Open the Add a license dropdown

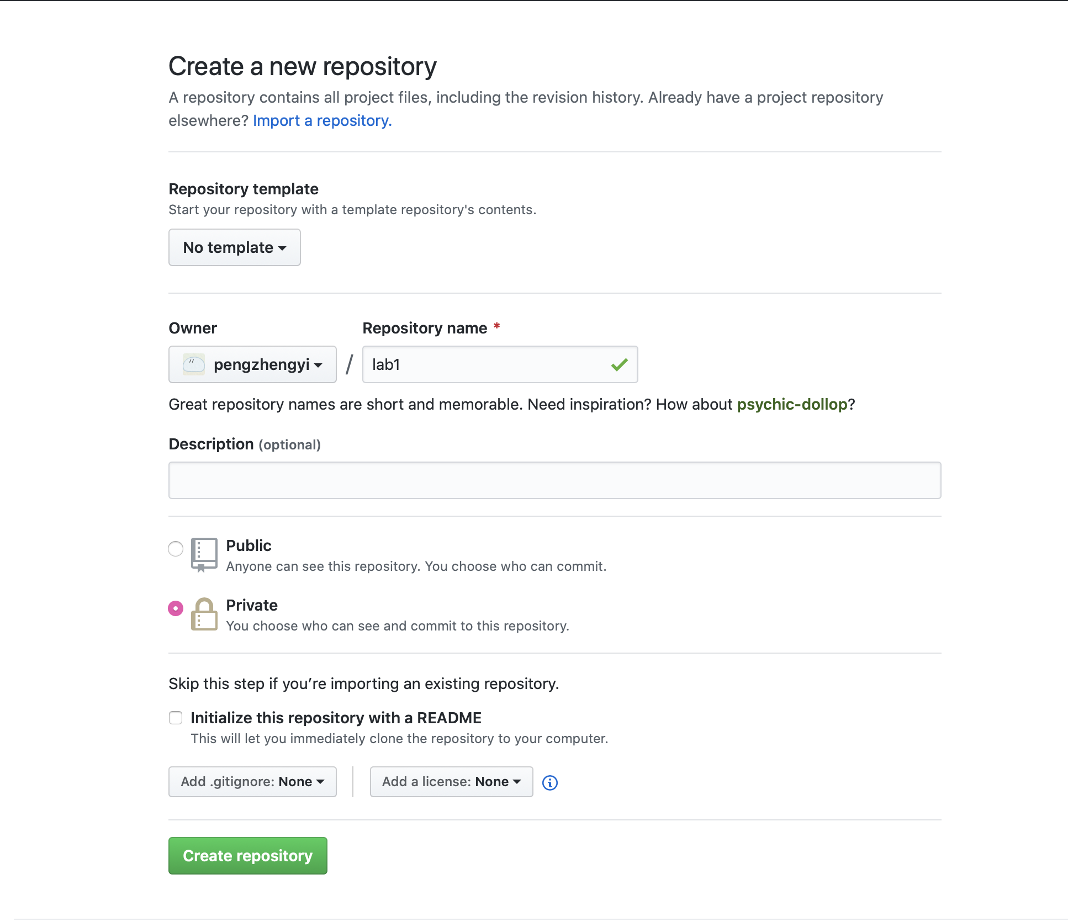coord(451,782)
